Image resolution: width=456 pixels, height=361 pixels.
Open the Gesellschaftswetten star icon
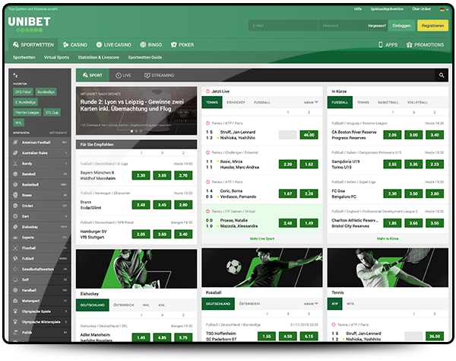(15, 269)
